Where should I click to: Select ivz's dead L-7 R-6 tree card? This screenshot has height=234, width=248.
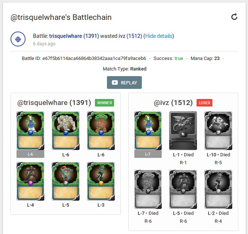pyautogui.click(x=148, y=189)
